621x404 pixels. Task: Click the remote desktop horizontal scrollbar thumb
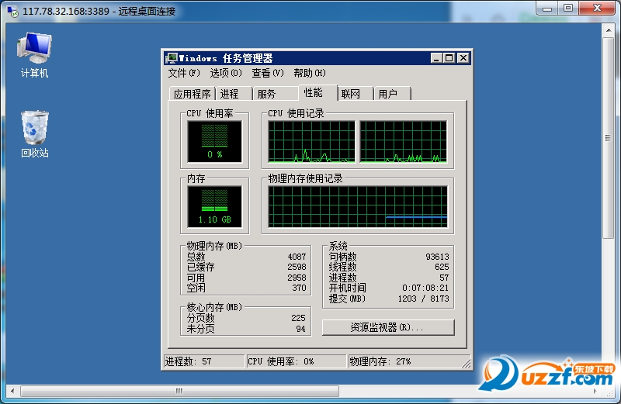[180, 392]
